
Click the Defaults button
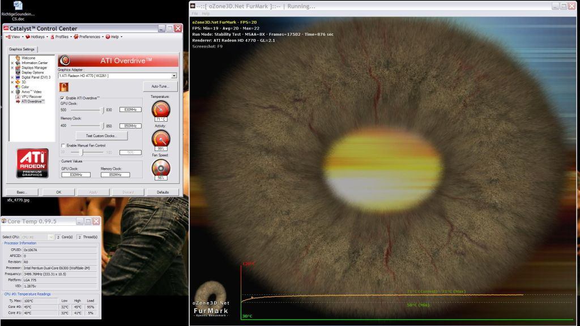pos(163,192)
